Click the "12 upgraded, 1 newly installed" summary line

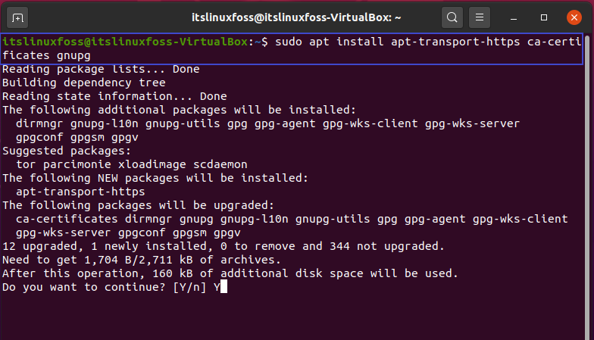pos(223,247)
